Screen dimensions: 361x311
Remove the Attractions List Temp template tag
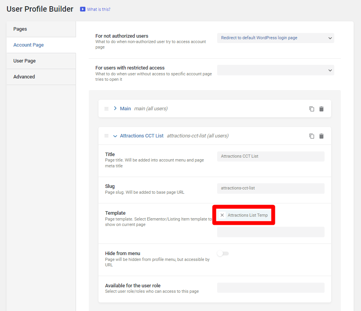[222, 215]
